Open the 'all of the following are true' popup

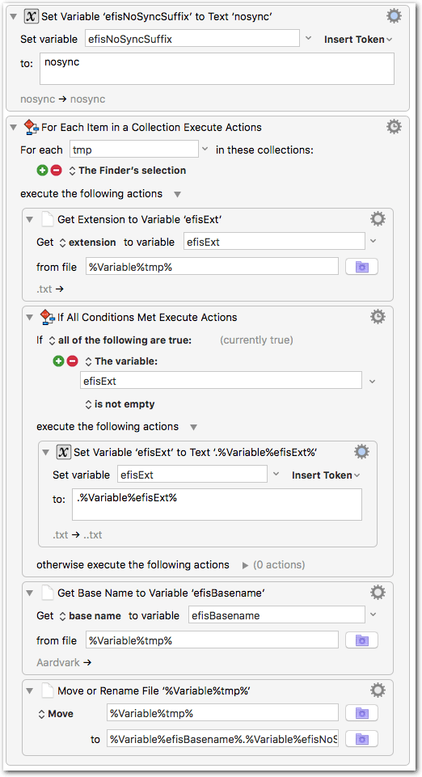point(120,340)
